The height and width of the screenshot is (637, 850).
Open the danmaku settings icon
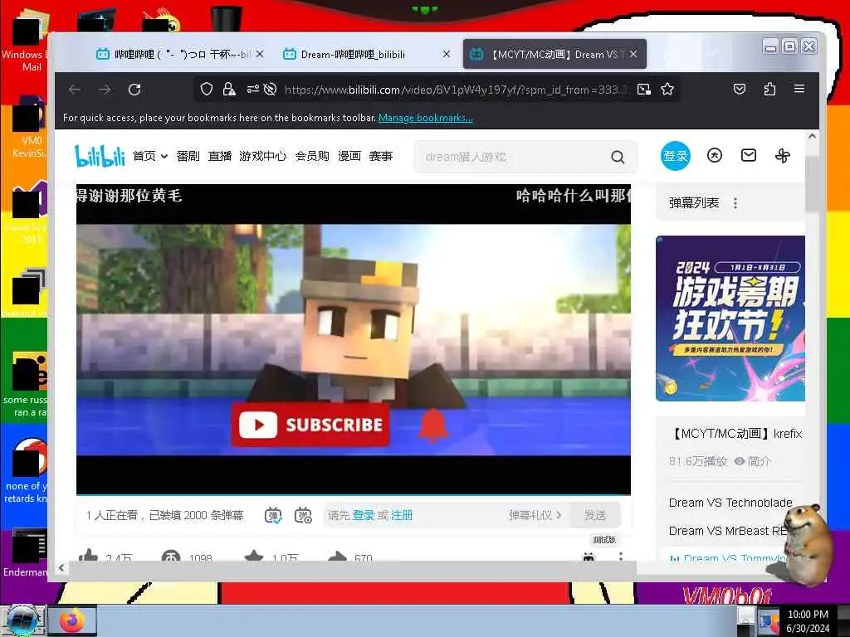[x=303, y=515]
